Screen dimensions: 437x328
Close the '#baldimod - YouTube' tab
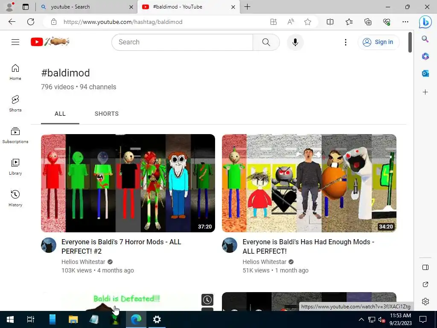pos(233,7)
